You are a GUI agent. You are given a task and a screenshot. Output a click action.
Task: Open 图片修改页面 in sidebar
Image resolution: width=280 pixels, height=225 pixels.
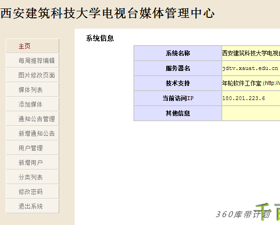(32, 75)
